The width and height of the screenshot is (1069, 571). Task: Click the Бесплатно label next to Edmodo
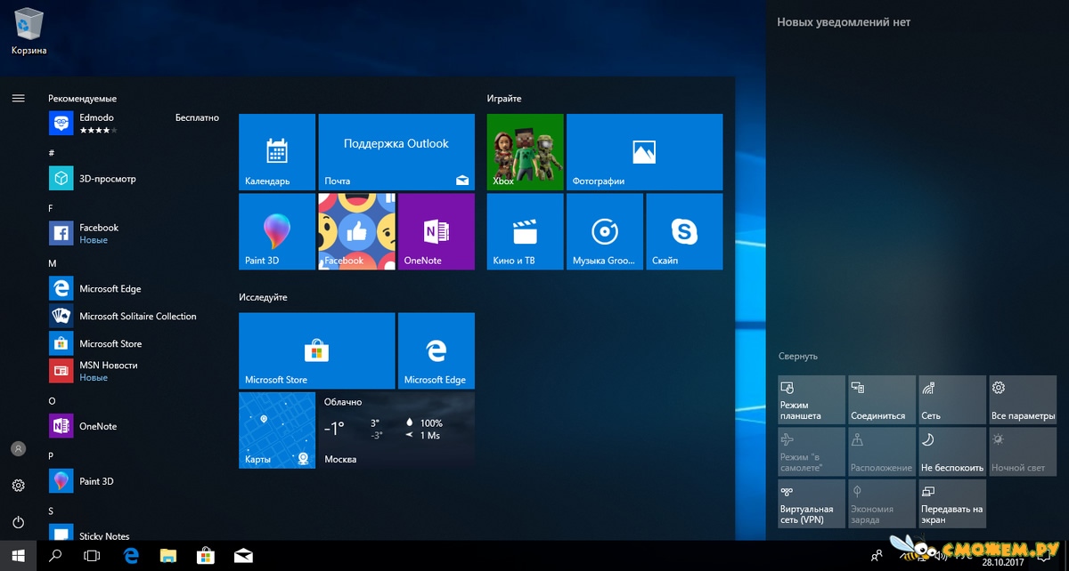coord(197,117)
